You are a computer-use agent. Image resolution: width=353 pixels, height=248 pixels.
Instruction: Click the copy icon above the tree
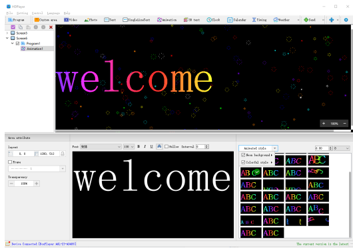(21, 27)
